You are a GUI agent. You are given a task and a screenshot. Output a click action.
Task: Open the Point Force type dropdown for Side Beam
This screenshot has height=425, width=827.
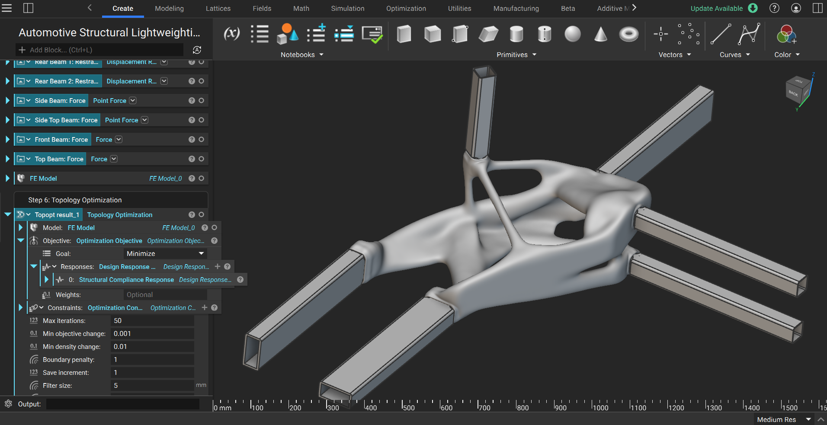(x=133, y=100)
